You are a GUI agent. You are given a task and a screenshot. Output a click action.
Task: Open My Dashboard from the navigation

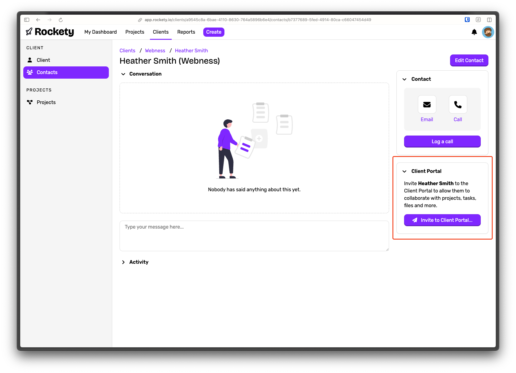point(100,32)
